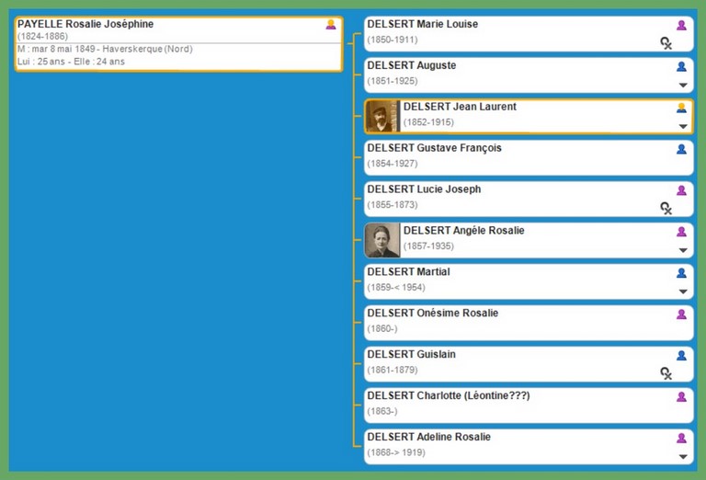
Task: Click the person icon on PAYELLE Rosalie Joséphine card
Action: (331, 25)
